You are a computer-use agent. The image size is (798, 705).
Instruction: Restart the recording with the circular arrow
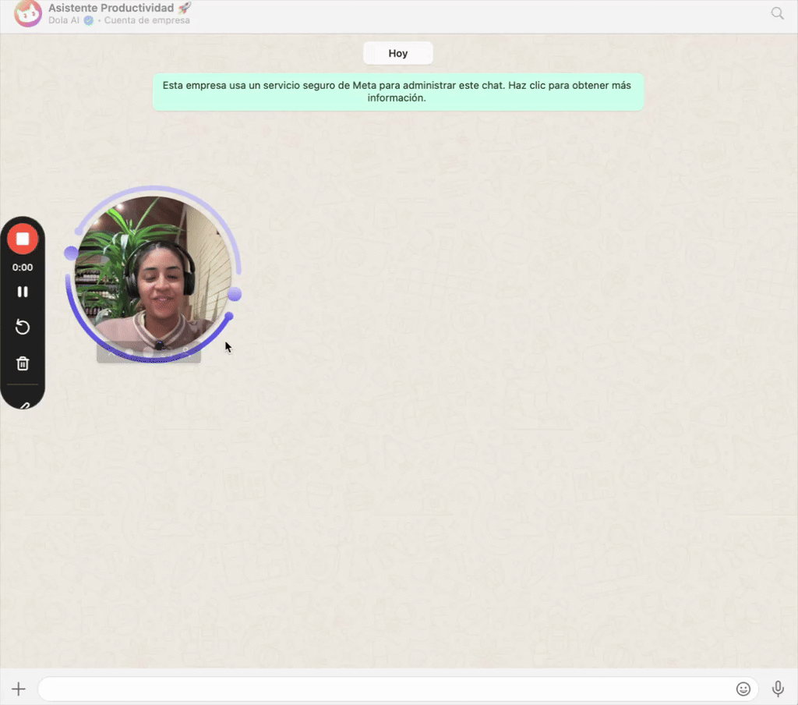[23, 327]
